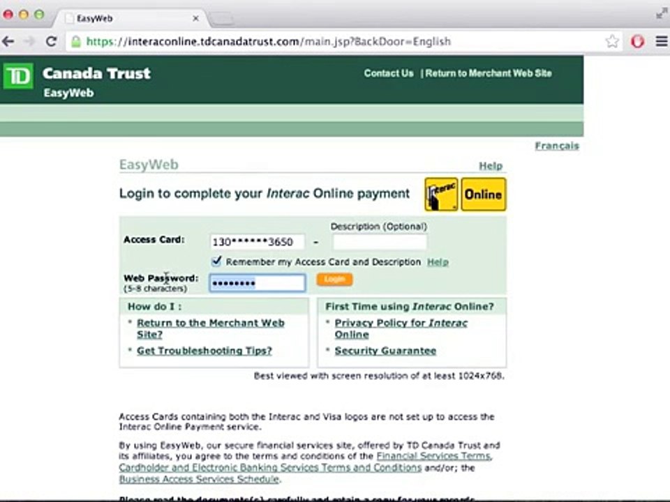This screenshot has height=502, width=670.
Task: Open Help link next to Remember checkbox
Action: click(438, 262)
